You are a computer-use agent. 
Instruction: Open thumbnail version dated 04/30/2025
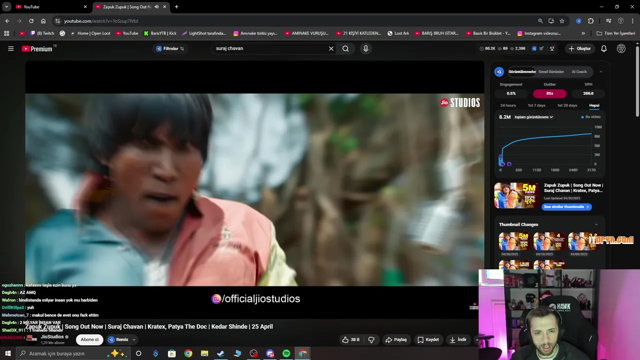click(x=514, y=242)
